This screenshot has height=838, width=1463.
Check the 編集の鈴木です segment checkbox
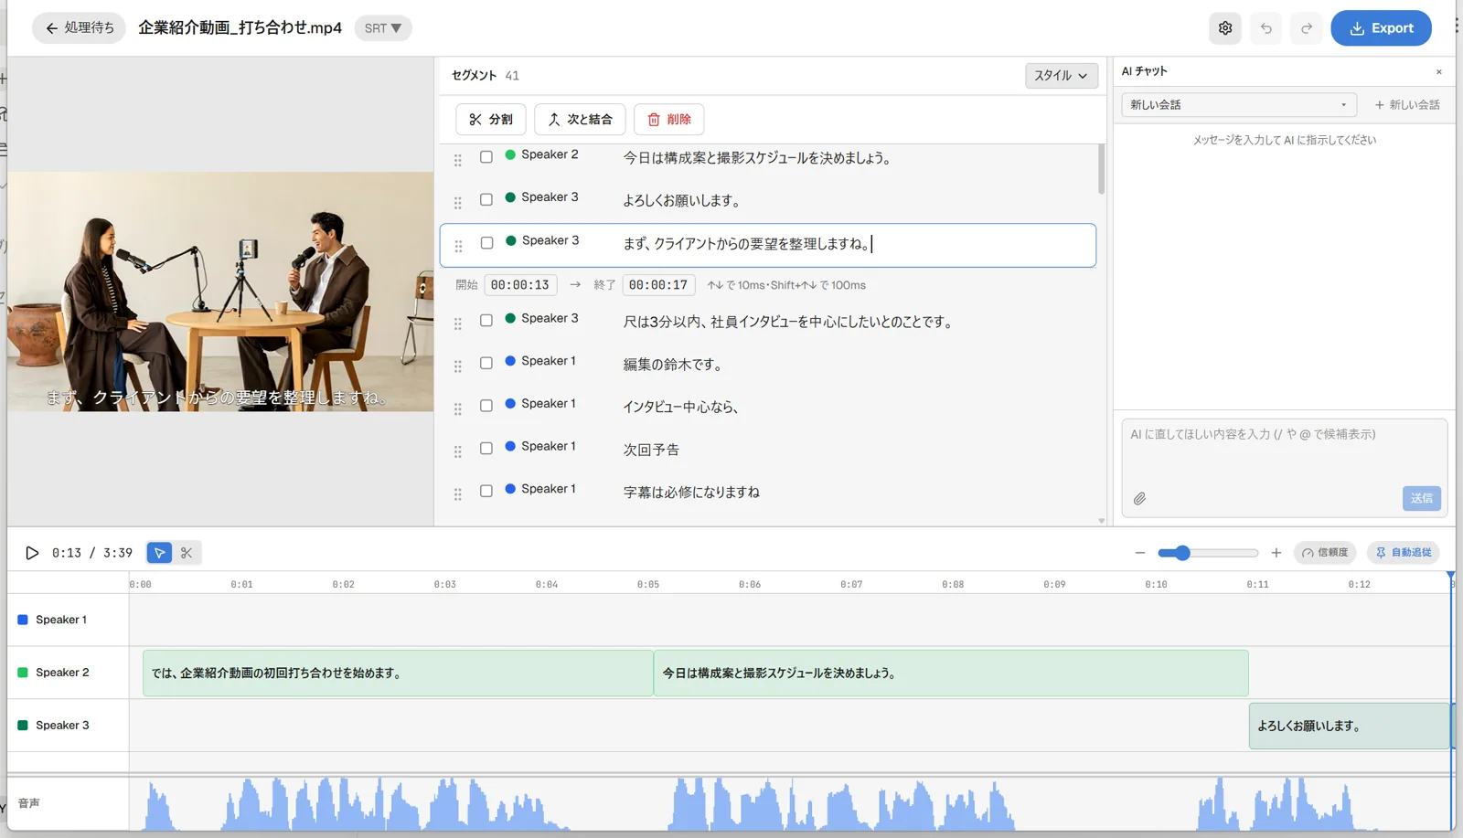(486, 363)
